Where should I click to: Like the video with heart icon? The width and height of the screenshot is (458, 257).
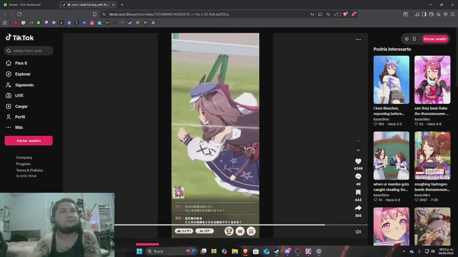pos(358,161)
